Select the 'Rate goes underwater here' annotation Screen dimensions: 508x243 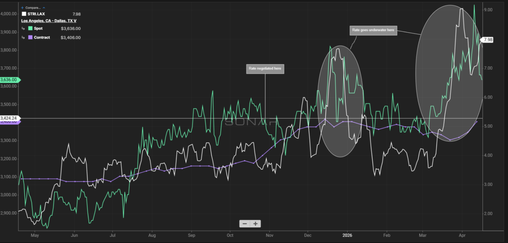pyautogui.click(x=373, y=30)
